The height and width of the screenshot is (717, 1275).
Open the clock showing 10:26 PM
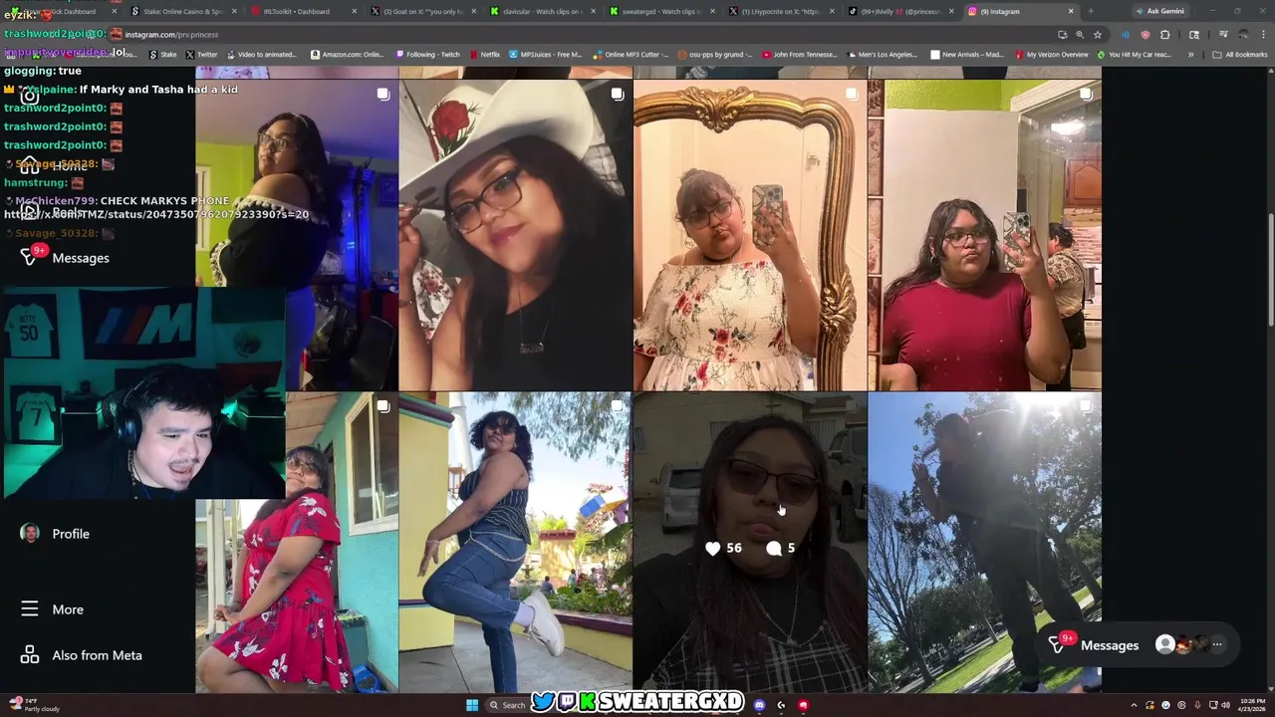pyautogui.click(x=1251, y=705)
